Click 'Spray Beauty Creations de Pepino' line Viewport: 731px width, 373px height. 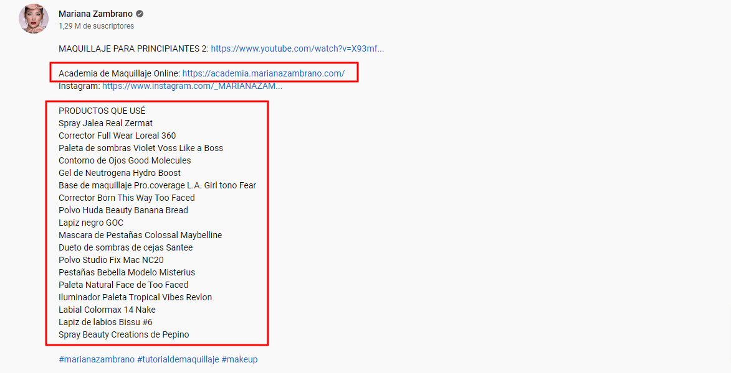click(124, 335)
